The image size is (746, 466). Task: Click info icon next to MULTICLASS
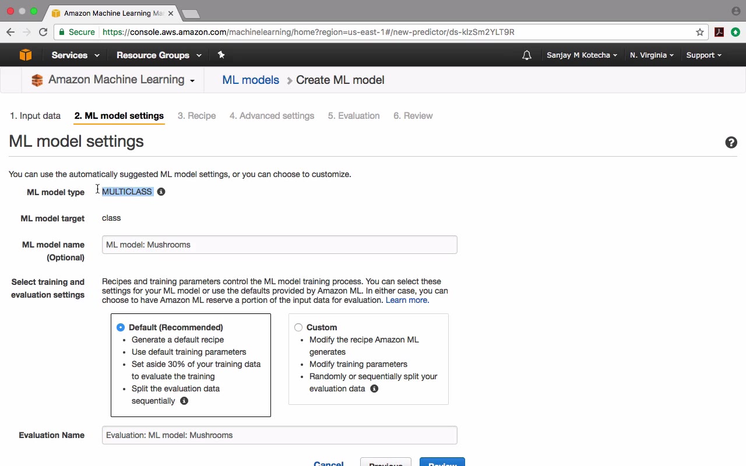point(161,192)
